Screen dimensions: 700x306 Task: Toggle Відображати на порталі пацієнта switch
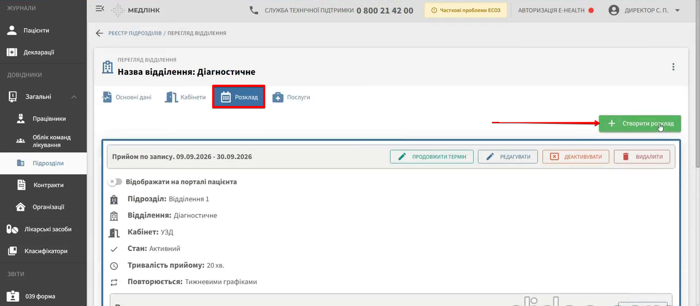[x=115, y=181]
